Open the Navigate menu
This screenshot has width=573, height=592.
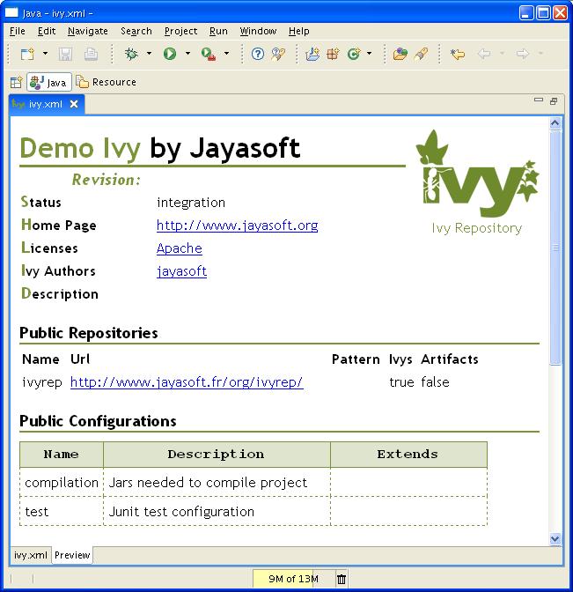[x=87, y=31]
